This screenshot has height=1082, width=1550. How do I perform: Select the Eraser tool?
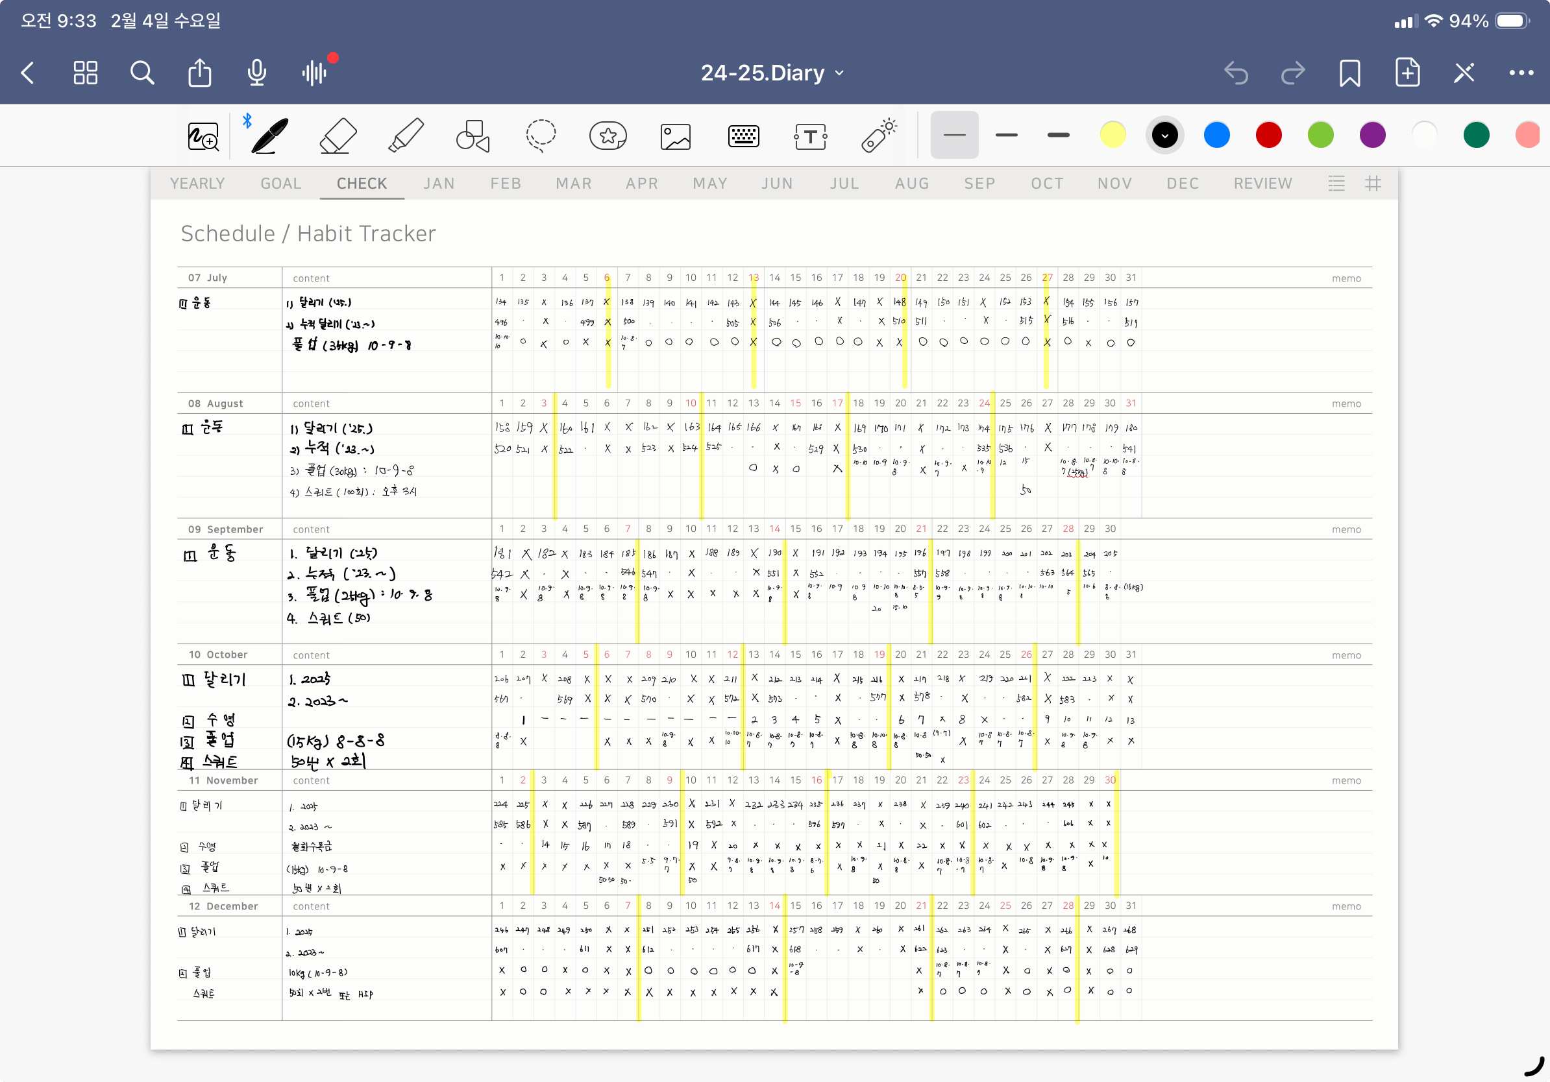[x=338, y=136]
